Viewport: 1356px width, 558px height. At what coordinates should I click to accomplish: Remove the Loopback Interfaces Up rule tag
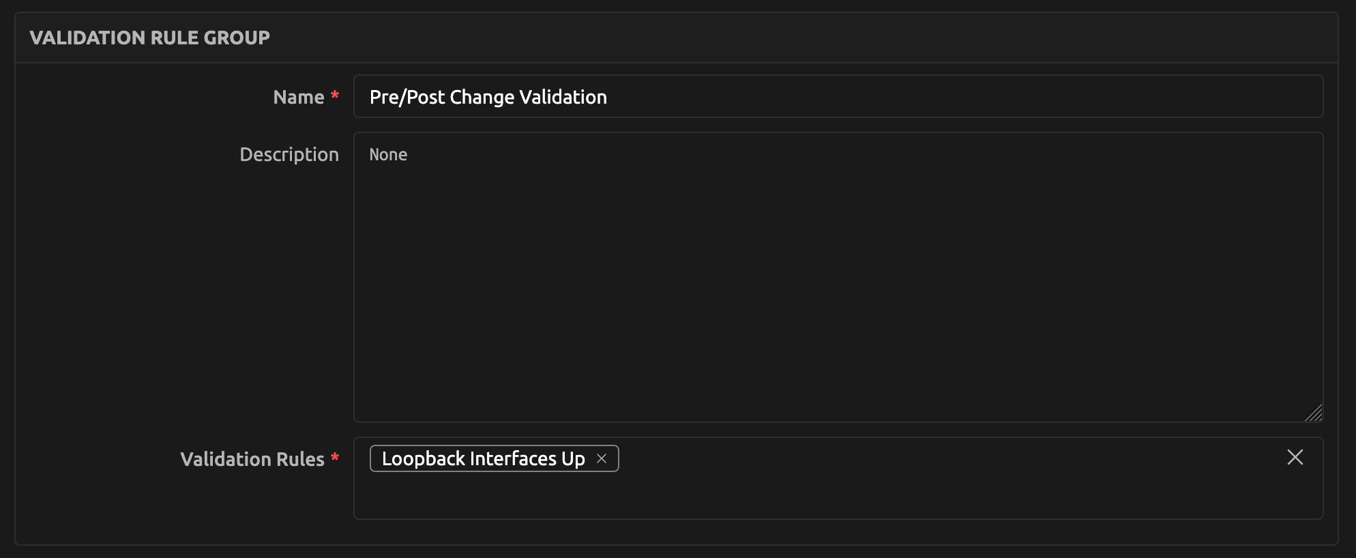pyautogui.click(x=602, y=459)
